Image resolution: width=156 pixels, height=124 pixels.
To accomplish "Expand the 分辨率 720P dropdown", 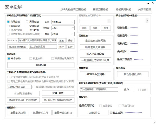I will point(63,28).
